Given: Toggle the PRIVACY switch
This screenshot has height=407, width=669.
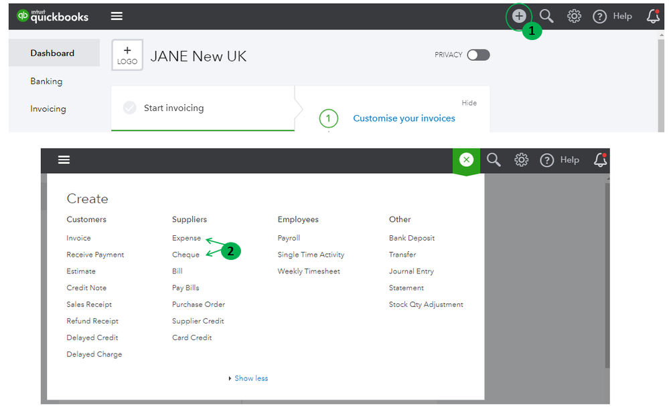Looking at the screenshot, I should tap(478, 55).
